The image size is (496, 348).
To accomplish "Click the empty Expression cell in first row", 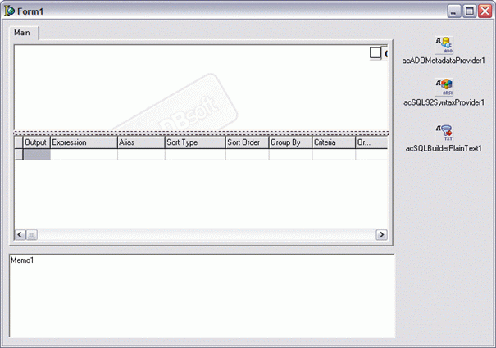I will tap(84, 154).
